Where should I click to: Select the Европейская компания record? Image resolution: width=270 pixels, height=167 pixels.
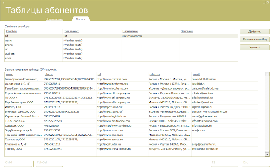pyautogui.click(x=131, y=93)
